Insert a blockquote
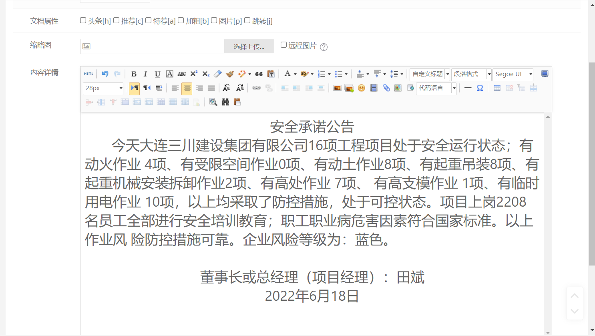Viewport: 595px width, 336px height. click(x=259, y=74)
